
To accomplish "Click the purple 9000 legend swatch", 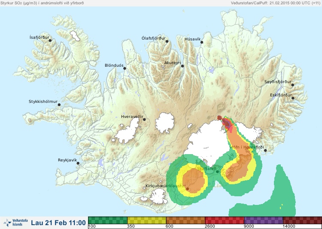I will (264, 220).
